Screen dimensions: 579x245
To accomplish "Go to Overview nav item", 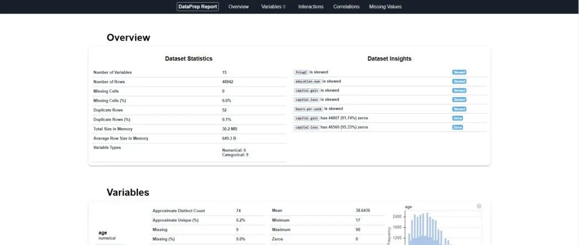I will click(239, 7).
